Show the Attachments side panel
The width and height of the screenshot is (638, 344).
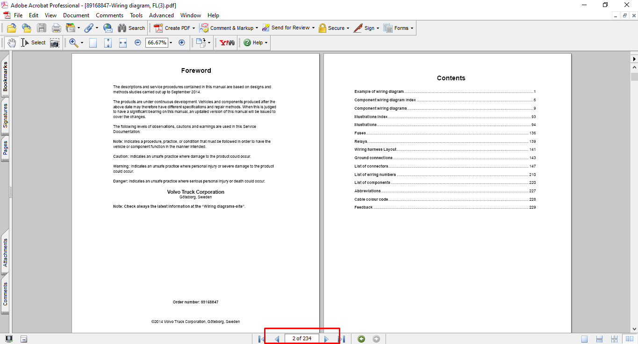pyautogui.click(x=5, y=253)
